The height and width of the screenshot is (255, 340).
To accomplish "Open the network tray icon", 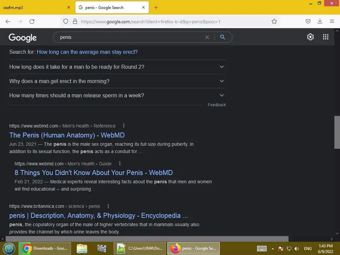I will [x=289, y=249].
